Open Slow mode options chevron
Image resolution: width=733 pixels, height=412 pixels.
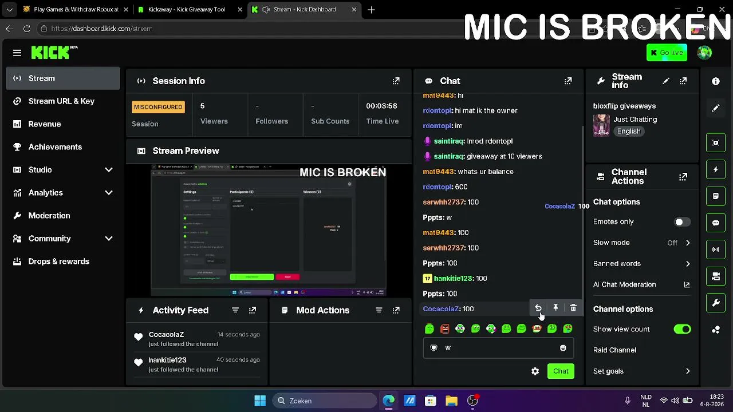click(x=688, y=243)
